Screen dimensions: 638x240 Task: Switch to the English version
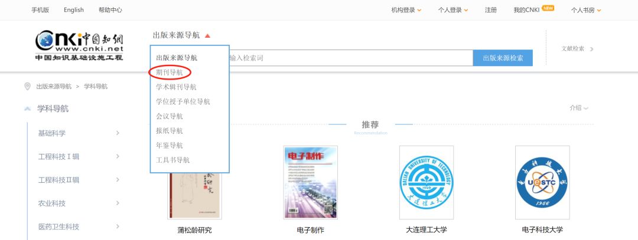click(x=74, y=10)
